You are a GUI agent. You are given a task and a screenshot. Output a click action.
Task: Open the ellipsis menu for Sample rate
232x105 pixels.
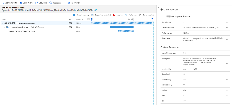click(x=227, y=22)
